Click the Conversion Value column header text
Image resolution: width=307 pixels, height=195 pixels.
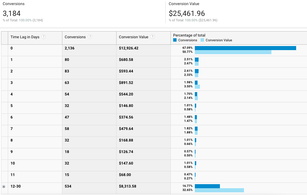coord(134,37)
